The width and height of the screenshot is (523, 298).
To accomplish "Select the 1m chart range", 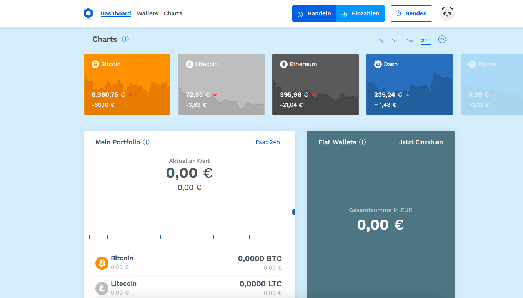I will click(x=395, y=40).
